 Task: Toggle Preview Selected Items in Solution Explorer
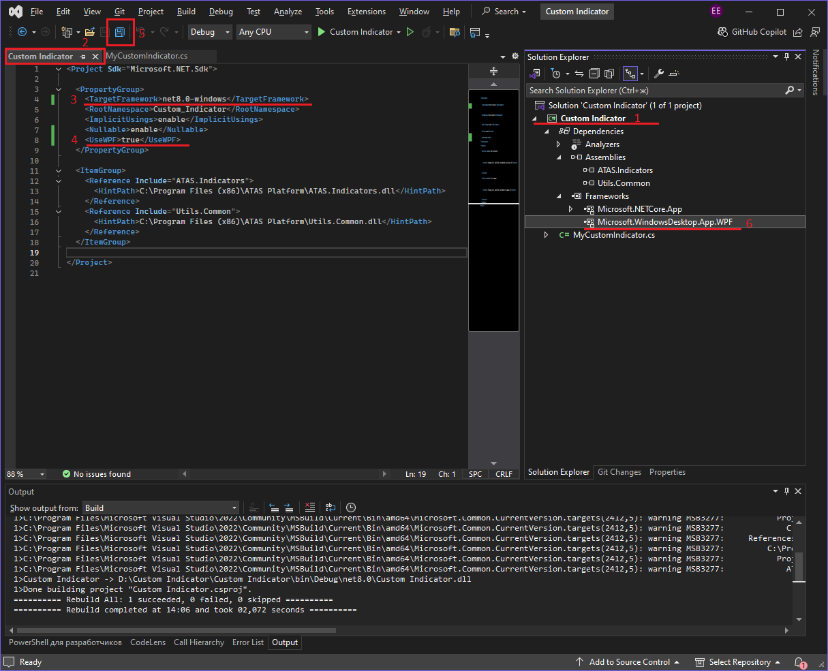coord(675,74)
